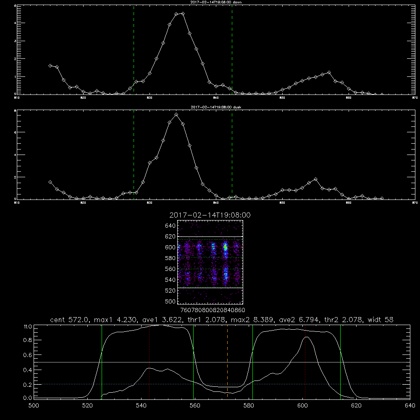Click the brightest yellow-green spot in the spectrogram
The width and height of the screenshot is (420, 420).
pyautogui.click(x=226, y=248)
